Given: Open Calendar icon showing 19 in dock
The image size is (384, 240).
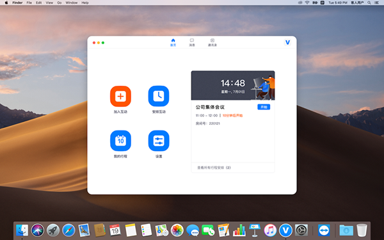Looking at the screenshot, I should point(115,230).
